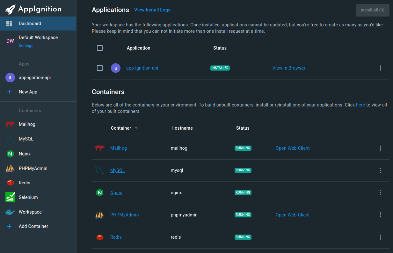Check the app-ignition-api row checkbox

coord(100,68)
